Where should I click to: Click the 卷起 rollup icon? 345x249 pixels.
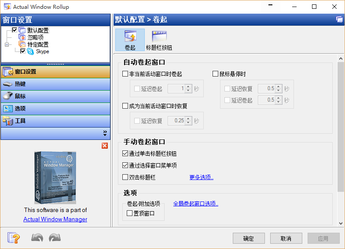(x=130, y=37)
